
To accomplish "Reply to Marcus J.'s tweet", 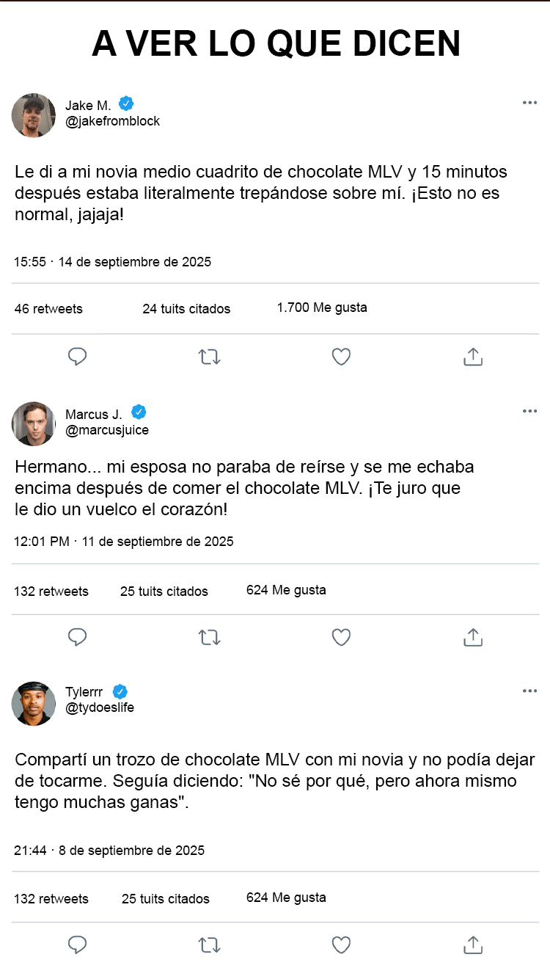I will click(x=78, y=637).
